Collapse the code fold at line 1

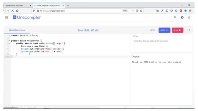(x=10, y=35)
